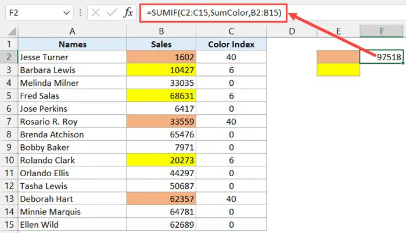The height and width of the screenshot is (233, 406).
Task: Select row 7 header
Action: pyautogui.click(x=9, y=121)
